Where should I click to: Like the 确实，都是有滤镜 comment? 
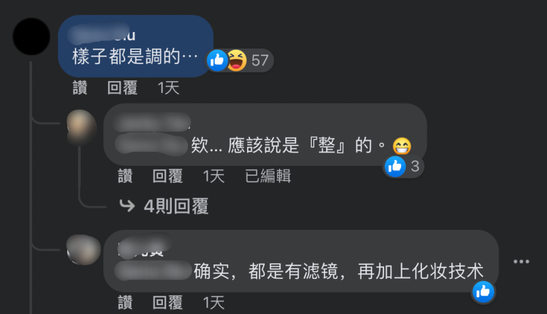click(x=125, y=303)
